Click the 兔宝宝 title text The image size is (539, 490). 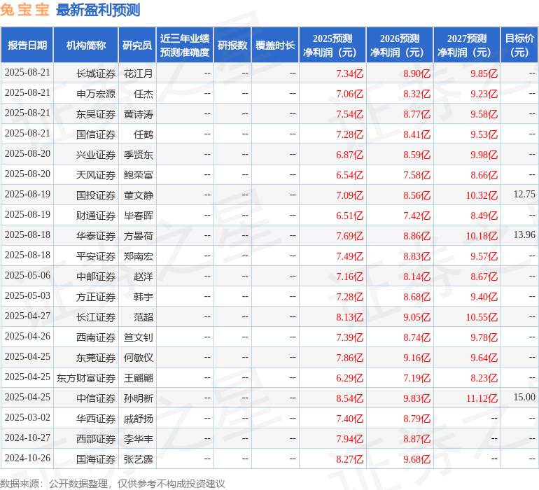[x=24, y=10]
